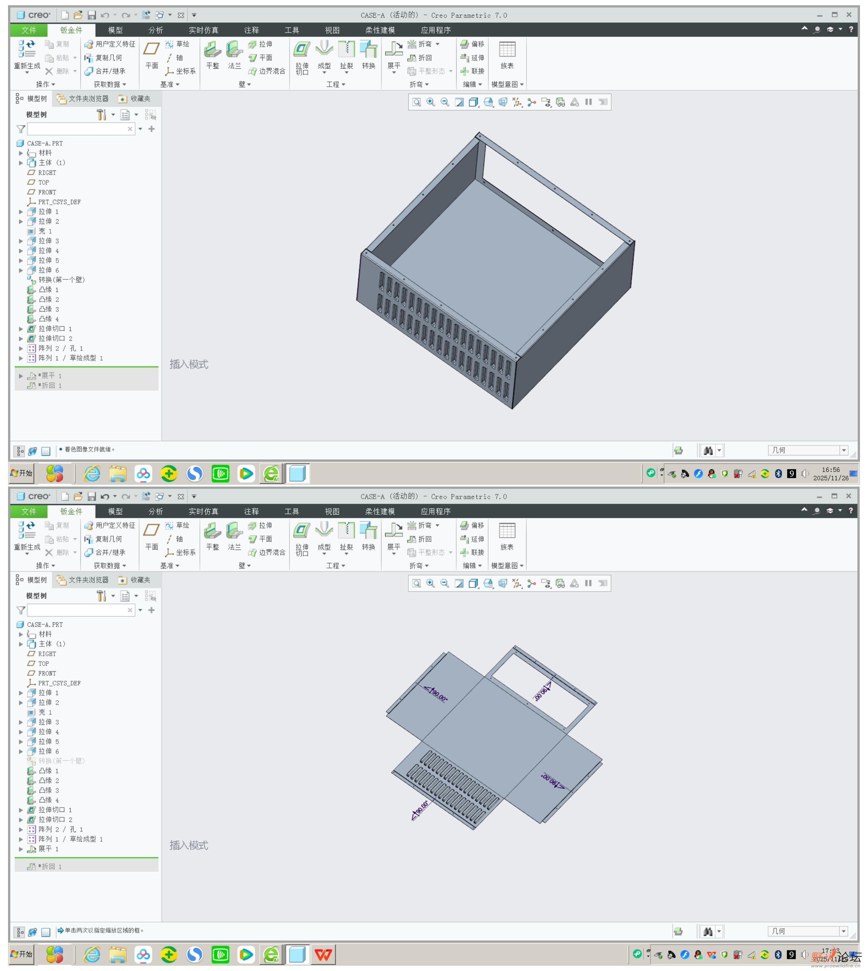Toggle annotation display in upper graphics toolbar
The height and width of the screenshot is (971, 868).
(x=546, y=102)
